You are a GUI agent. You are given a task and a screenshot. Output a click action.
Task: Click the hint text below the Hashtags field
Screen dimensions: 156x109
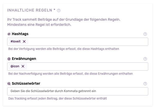pos(64,49)
